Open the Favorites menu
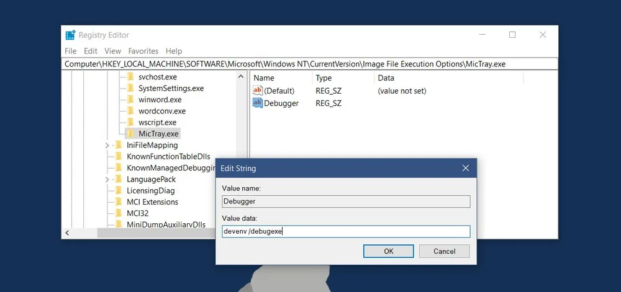 (143, 51)
